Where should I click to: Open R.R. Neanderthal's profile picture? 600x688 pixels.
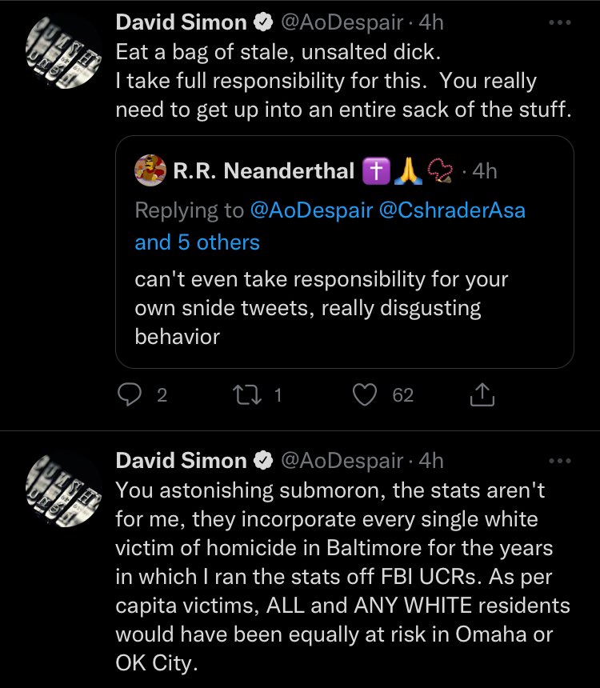coord(150,170)
